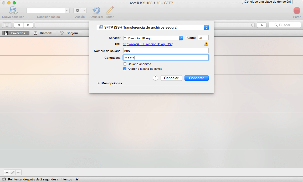Click the Nombre de usuario field
The width and height of the screenshot is (303, 182).
coord(166,51)
